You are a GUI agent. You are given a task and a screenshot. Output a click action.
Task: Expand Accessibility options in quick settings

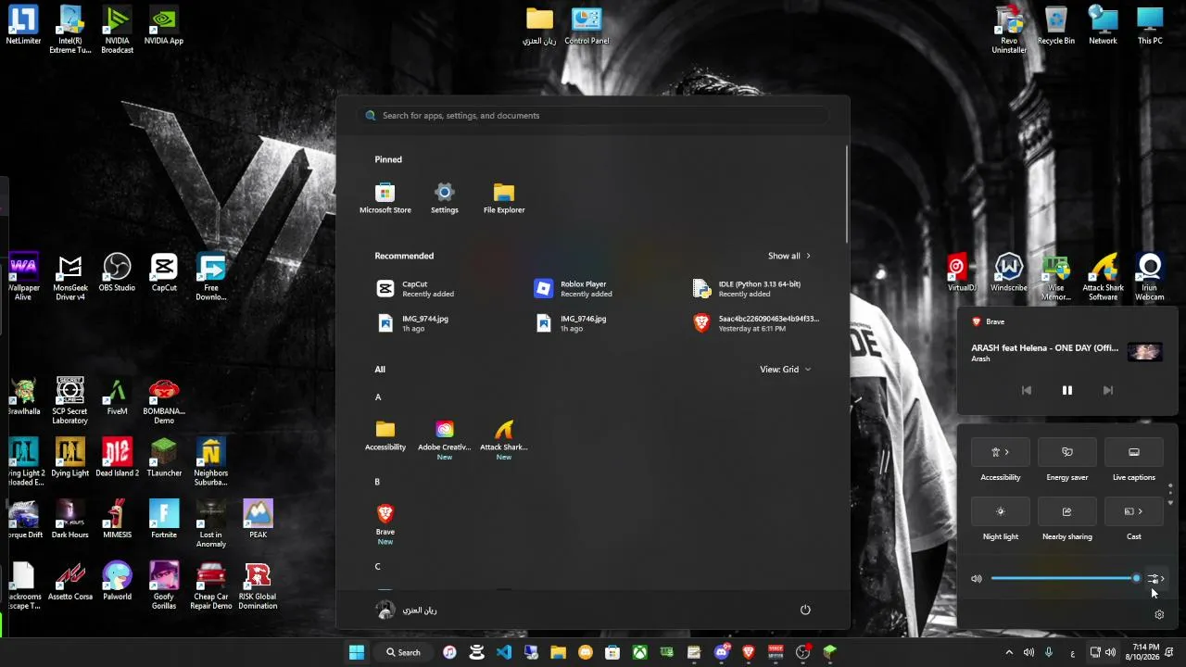point(1001,452)
